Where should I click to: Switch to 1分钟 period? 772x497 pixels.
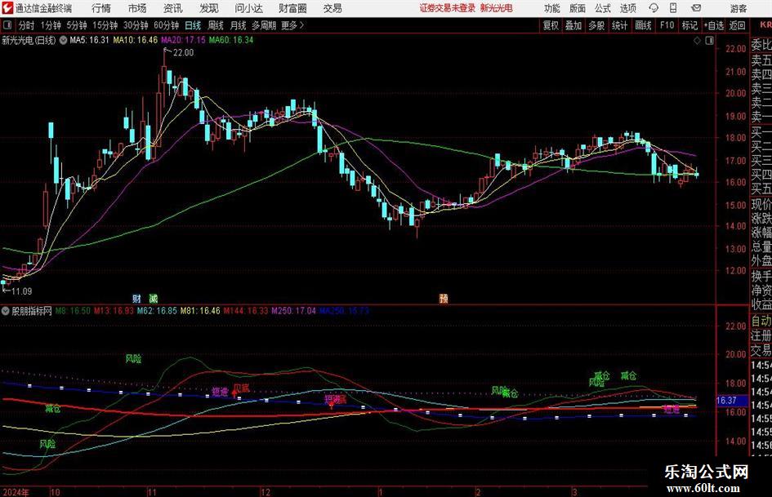point(51,25)
